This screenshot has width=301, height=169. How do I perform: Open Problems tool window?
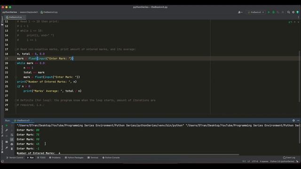tap(55, 158)
